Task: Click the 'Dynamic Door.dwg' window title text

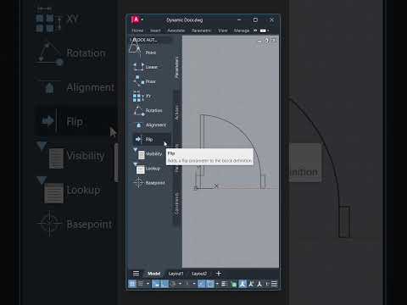Action: tap(184, 20)
